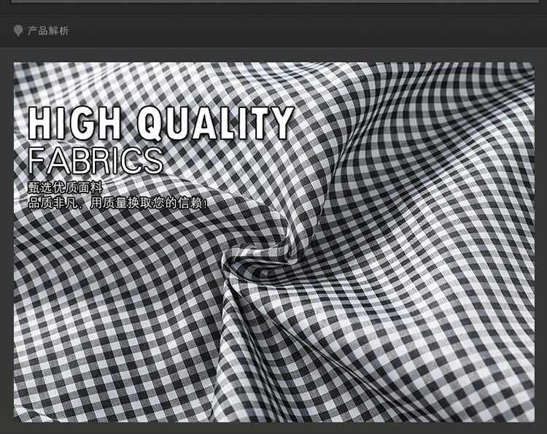Select the 产品解析 section heading
547x434 pixels.
pyautogui.click(x=48, y=31)
